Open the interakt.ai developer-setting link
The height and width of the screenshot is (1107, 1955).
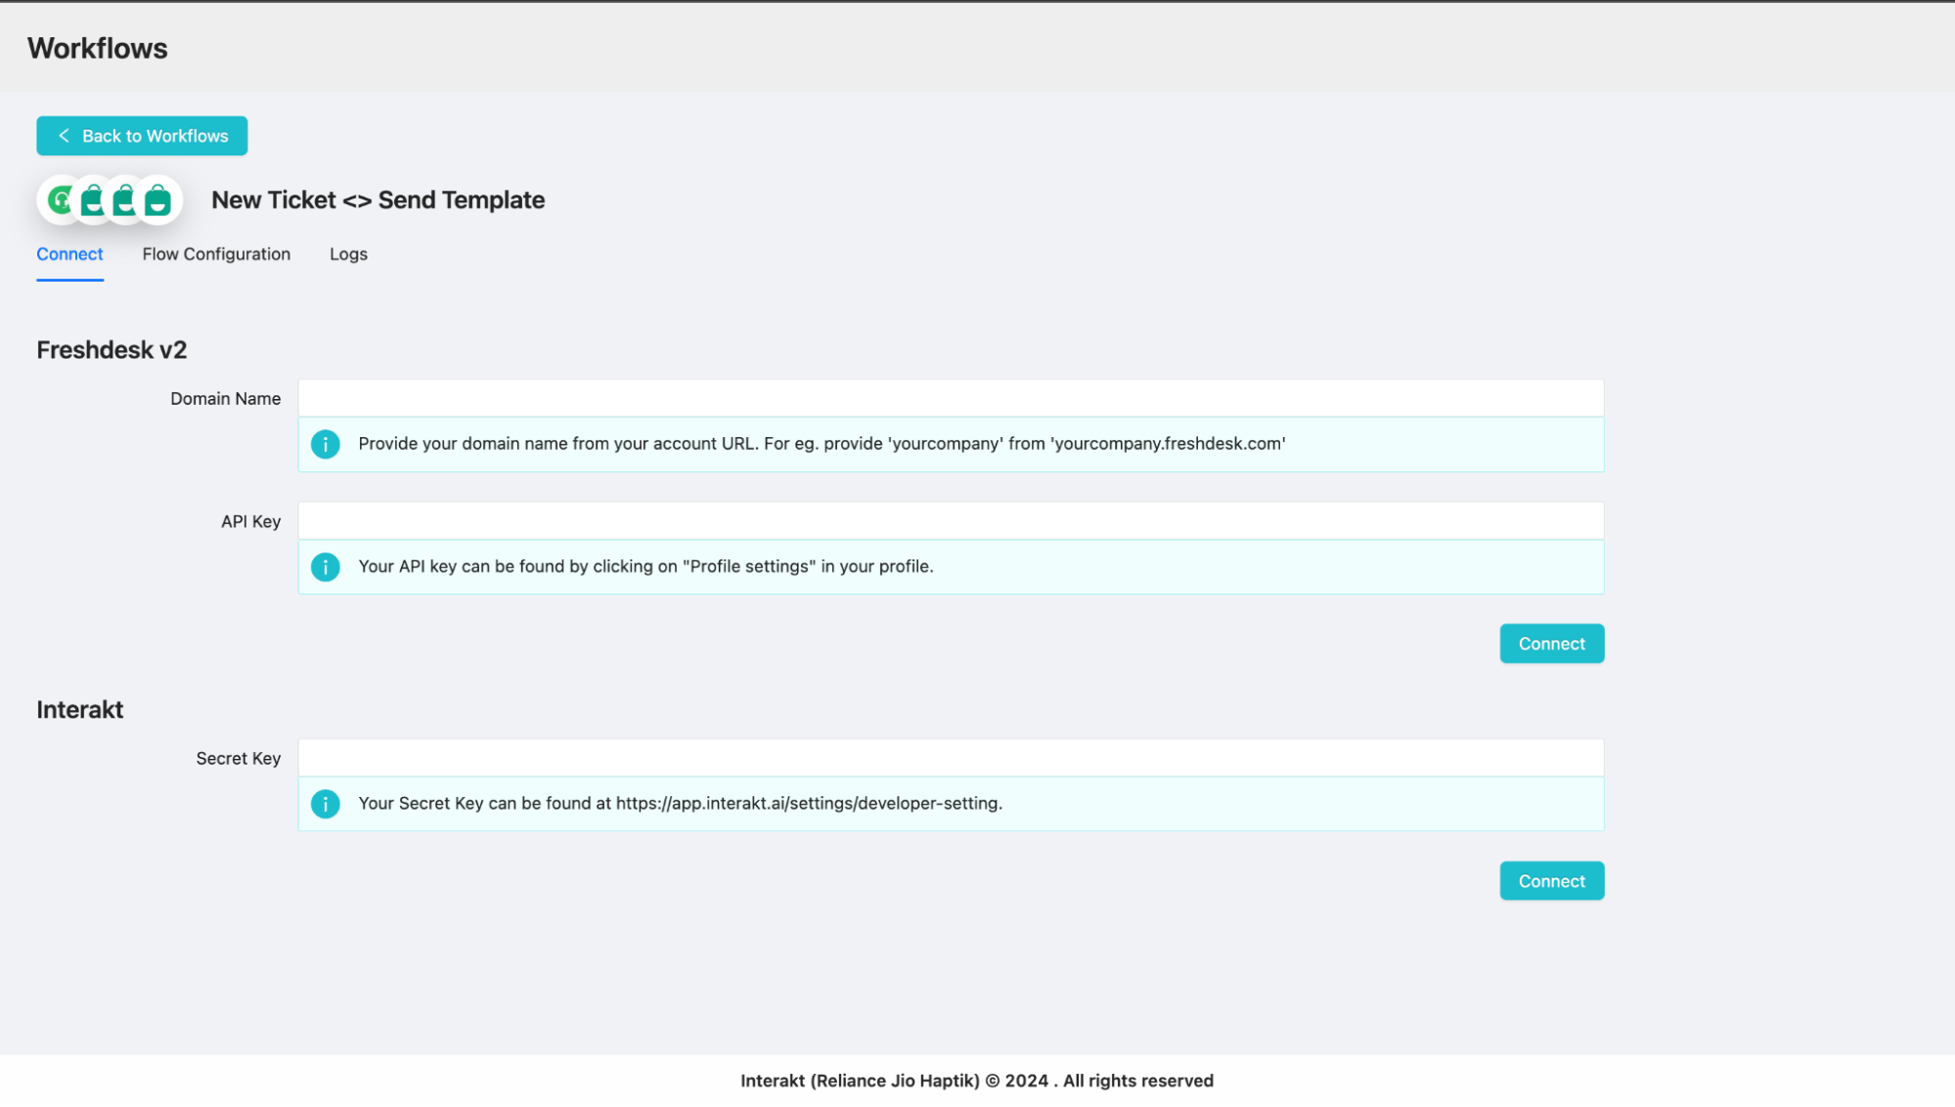click(808, 804)
